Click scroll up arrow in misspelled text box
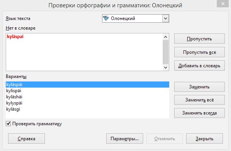This screenshot has height=151, width=231. [x=166, y=37]
